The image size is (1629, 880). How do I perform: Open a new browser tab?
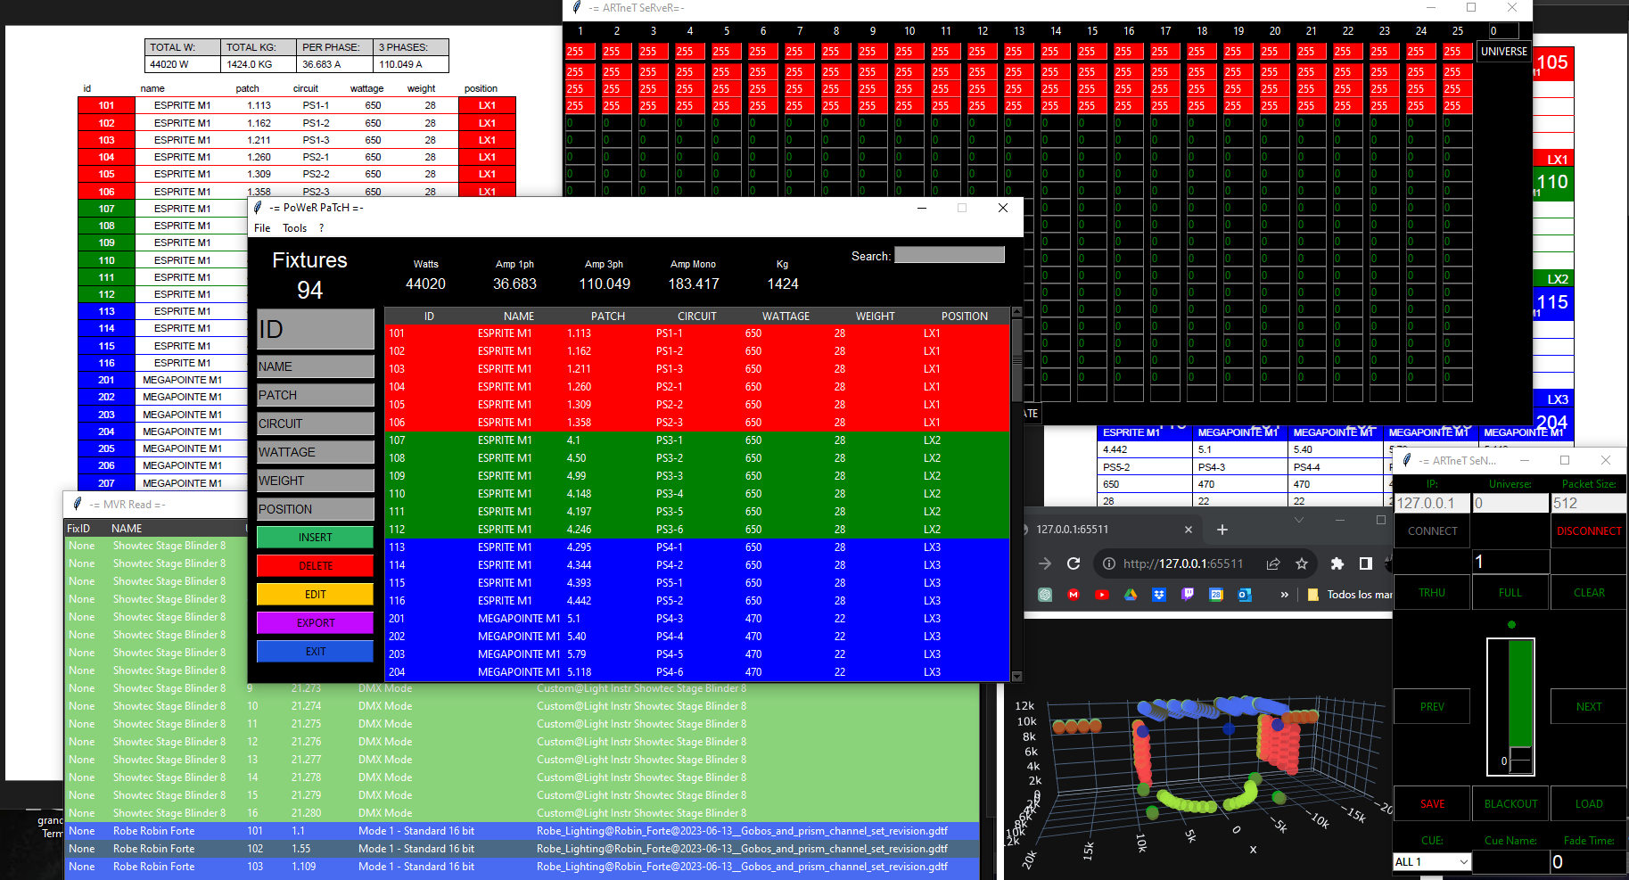pyautogui.click(x=1222, y=530)
